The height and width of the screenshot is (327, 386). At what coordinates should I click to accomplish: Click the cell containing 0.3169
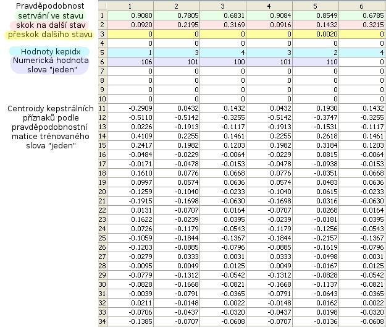click(223, 25)
